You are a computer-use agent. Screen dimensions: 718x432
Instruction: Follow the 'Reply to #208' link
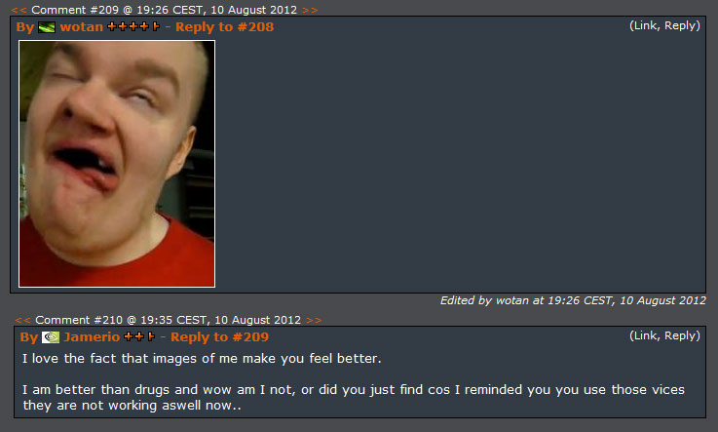pyautogui.click(x=224, y=27)
